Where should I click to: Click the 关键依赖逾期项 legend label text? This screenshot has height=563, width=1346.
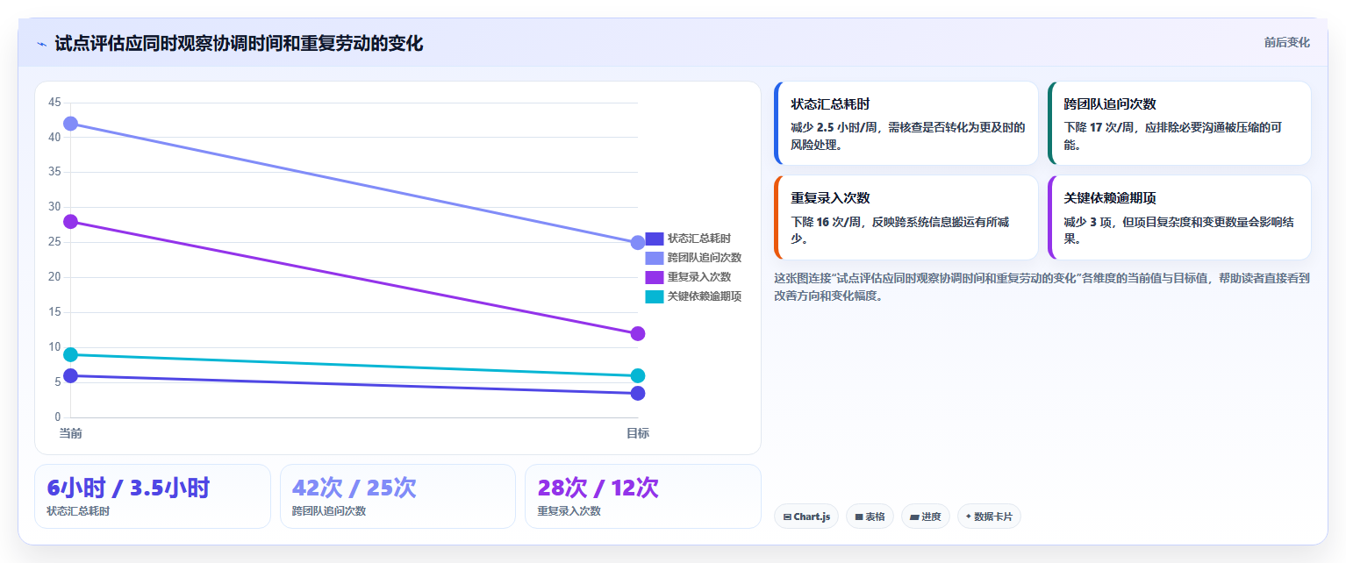[705, 296]
